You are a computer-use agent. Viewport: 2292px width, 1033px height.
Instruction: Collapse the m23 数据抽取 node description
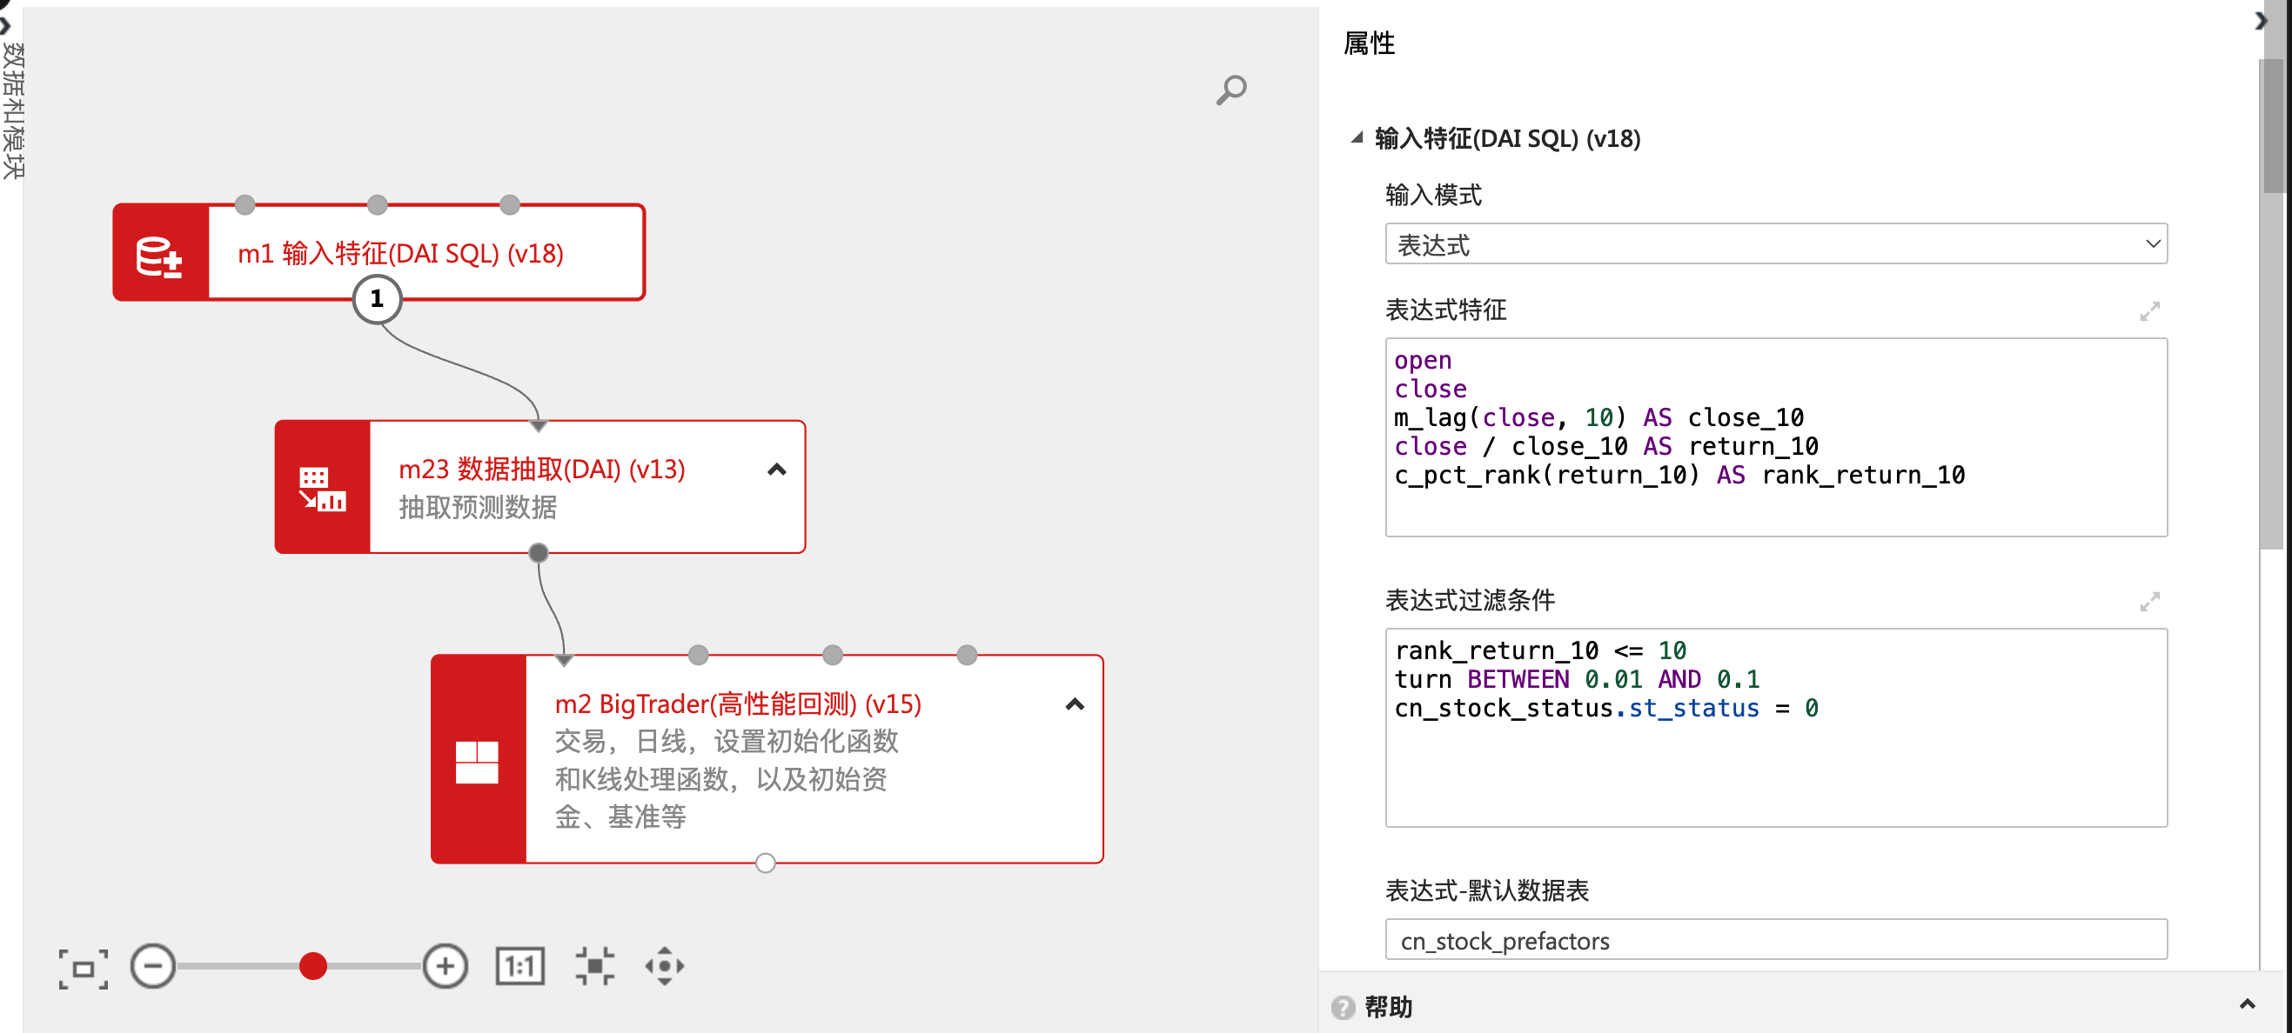[x=777, y=470]
